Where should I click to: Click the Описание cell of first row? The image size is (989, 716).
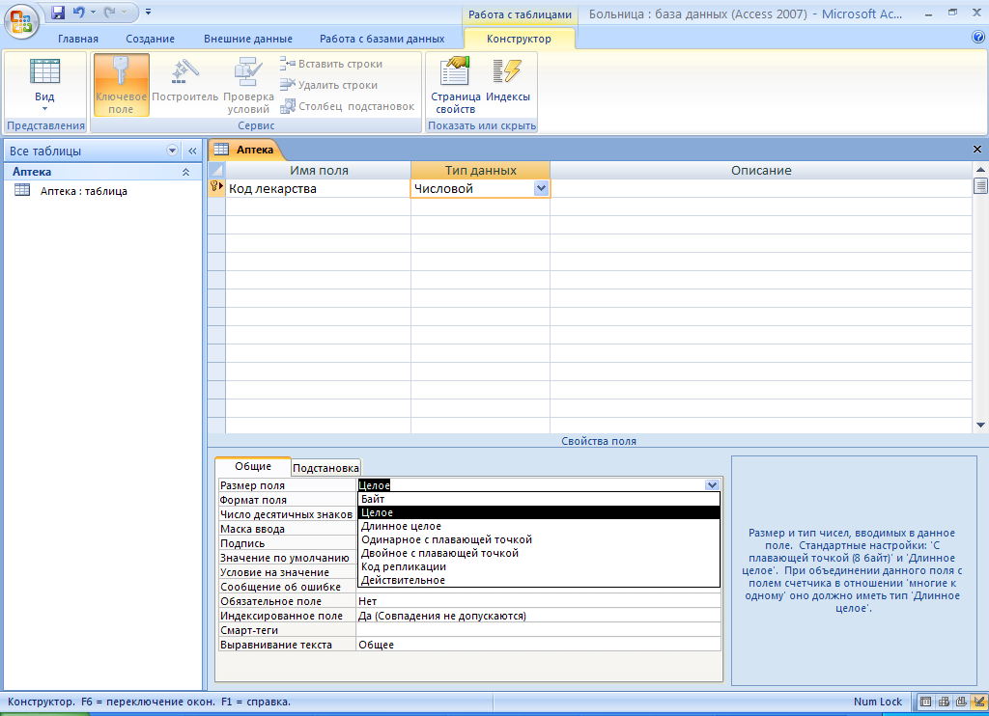(761, 188)
